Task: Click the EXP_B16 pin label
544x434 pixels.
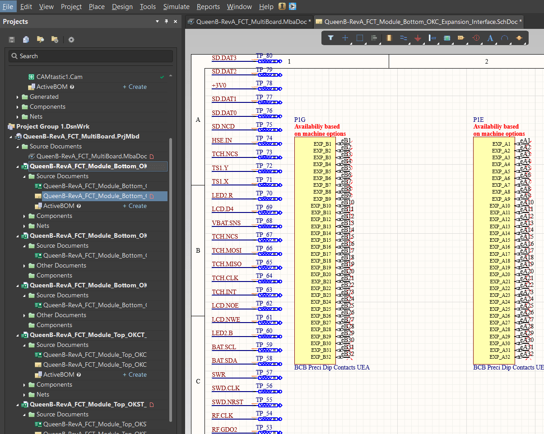Action: pos(321,247)
